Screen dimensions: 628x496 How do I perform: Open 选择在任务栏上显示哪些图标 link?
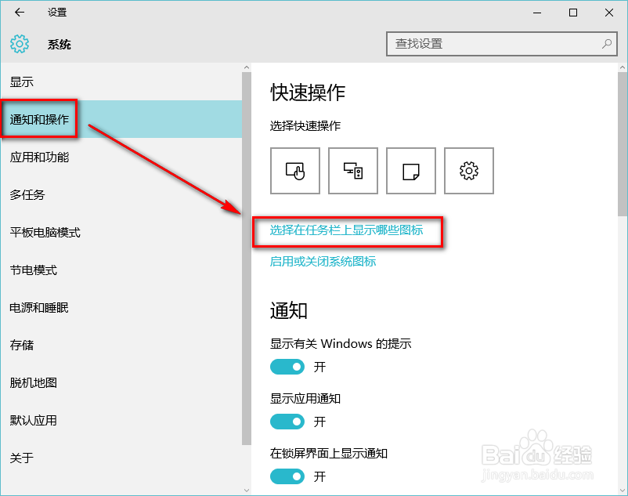[348, 232]
